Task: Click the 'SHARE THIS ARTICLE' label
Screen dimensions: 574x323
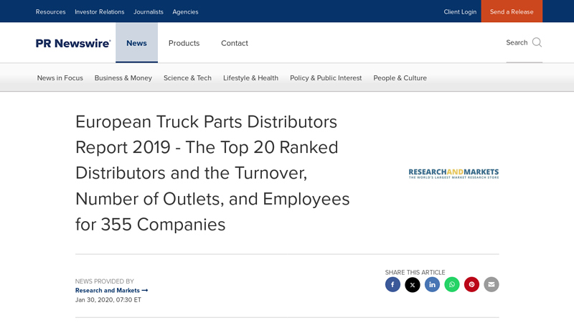Action: [x=415, y=273]
